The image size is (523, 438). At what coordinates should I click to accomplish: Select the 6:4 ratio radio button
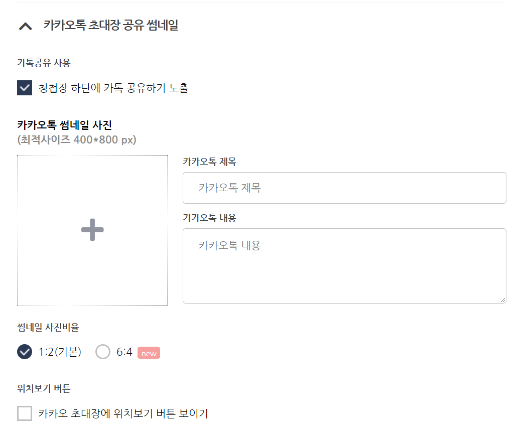point(103,352)
